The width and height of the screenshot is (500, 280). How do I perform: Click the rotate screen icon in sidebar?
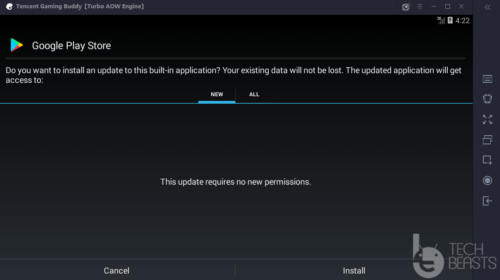tap(487, 99)
